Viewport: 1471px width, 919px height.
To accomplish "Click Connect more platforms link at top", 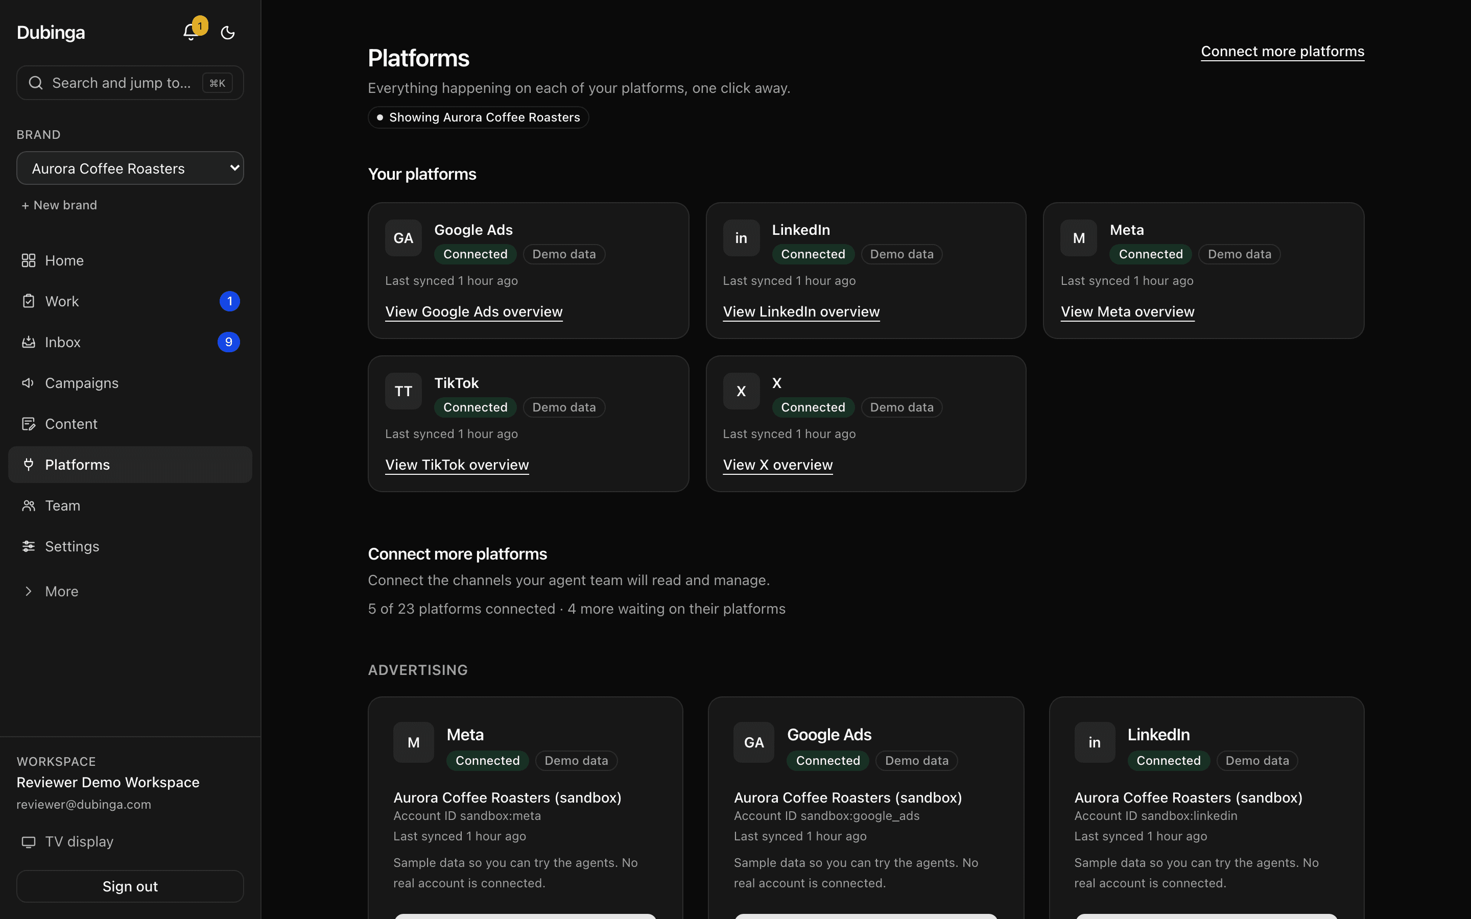I will click(1283, 52).
